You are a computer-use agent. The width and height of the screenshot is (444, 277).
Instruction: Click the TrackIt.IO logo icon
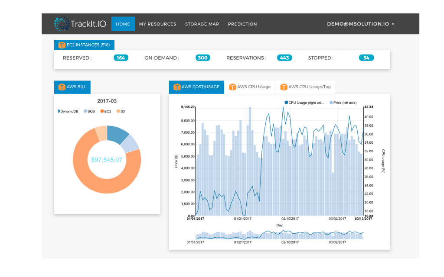61,24
